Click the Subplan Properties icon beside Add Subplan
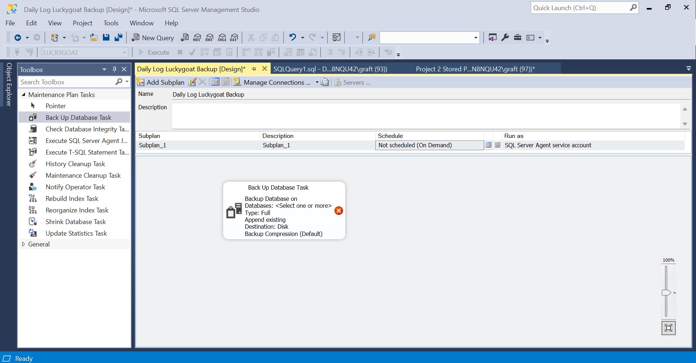The width and height of the screenshot is (696, 363). (x=192, y=82)
